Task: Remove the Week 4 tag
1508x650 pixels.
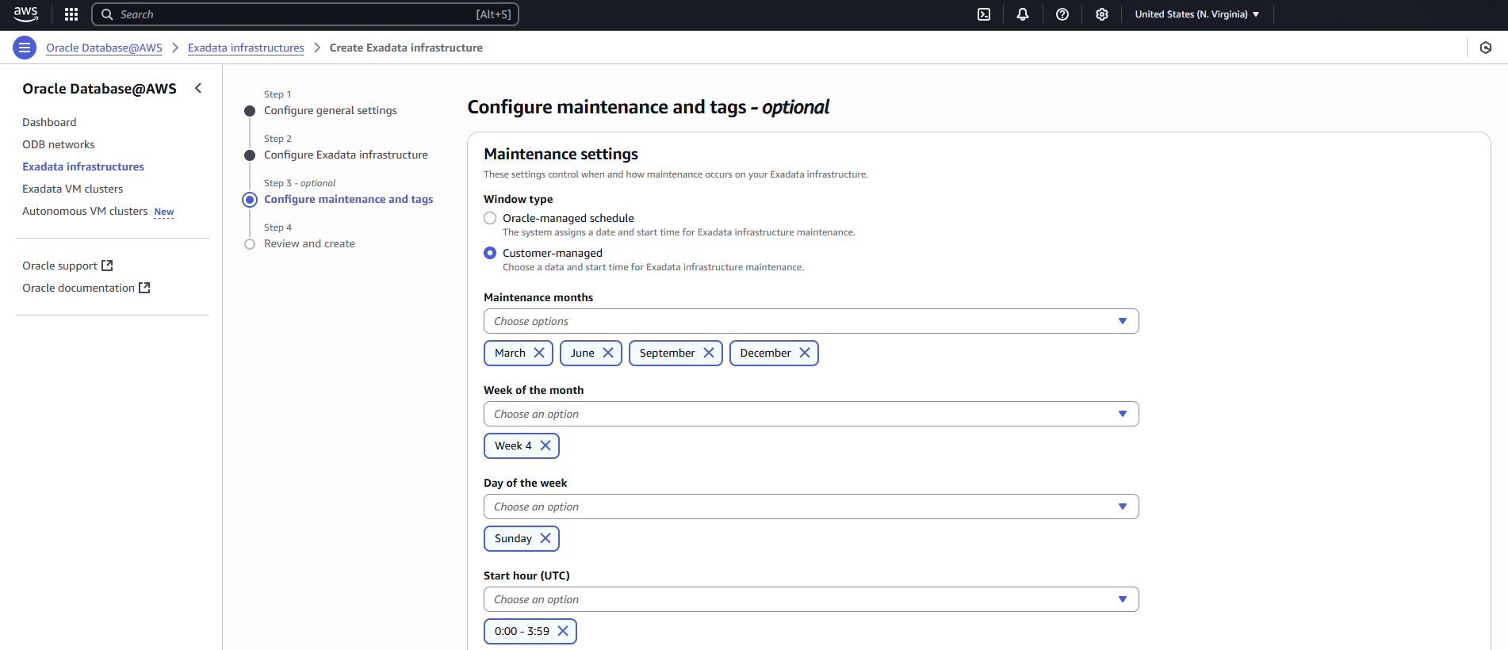Action: click(545, 445)
